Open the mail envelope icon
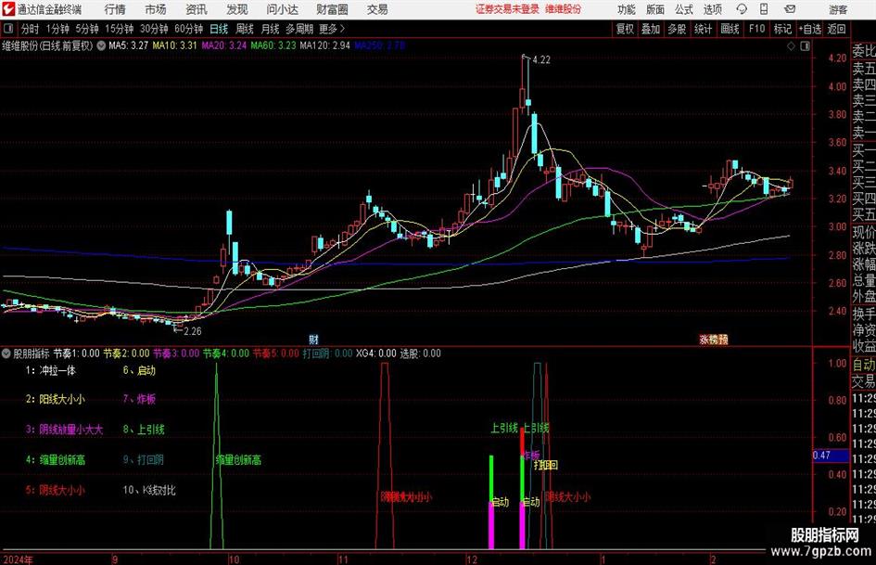876x565 pixels. click(x=790, y=9)
